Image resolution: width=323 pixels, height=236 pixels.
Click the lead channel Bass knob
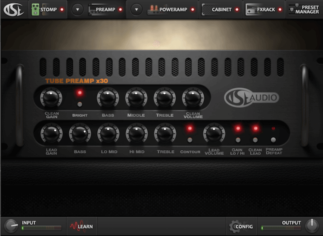80,134
